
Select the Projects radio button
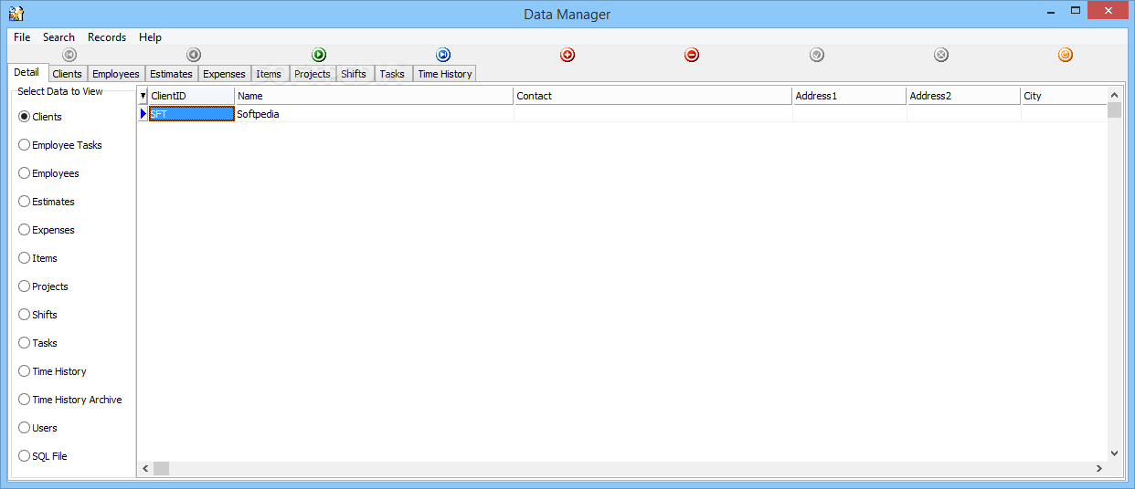tap(43, 286)
